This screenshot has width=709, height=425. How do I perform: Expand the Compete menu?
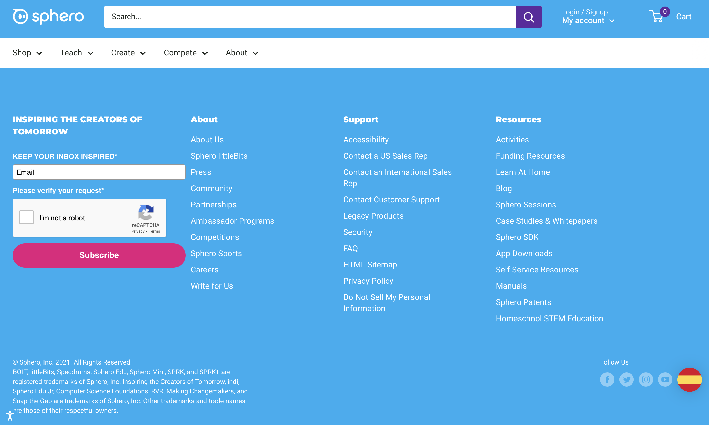tap(185, 53)
